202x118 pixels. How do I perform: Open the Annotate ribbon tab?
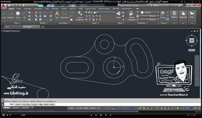coord(28,9)
